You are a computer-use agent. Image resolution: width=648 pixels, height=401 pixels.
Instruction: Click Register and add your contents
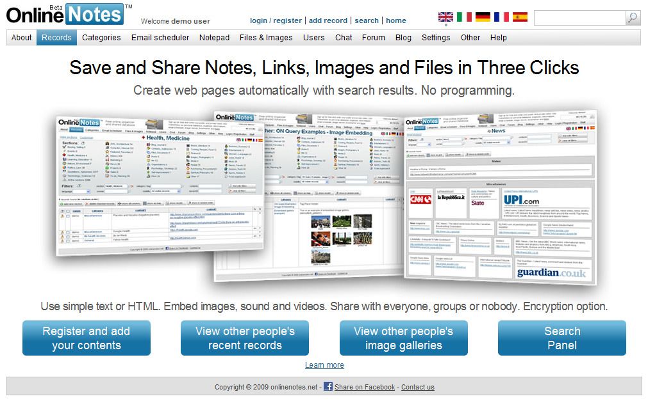(86, 338)
